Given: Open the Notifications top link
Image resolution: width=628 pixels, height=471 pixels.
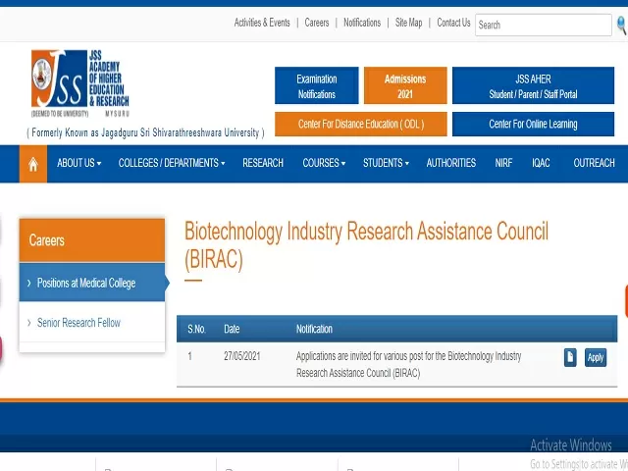Looking at the screenshot, I should 362,23.
